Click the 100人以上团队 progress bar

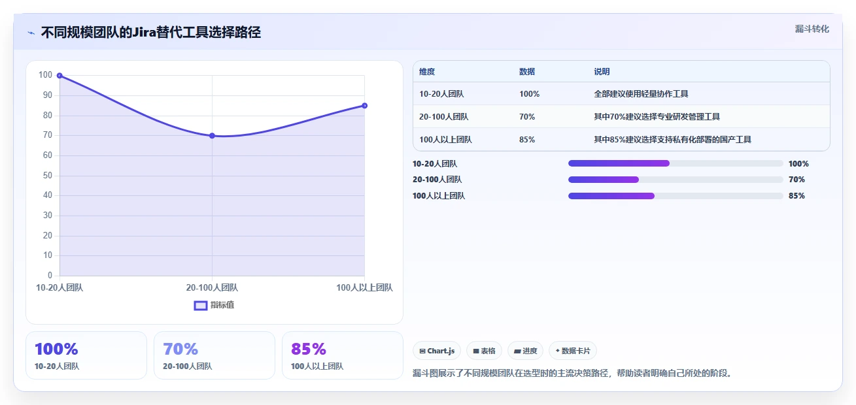676,196
